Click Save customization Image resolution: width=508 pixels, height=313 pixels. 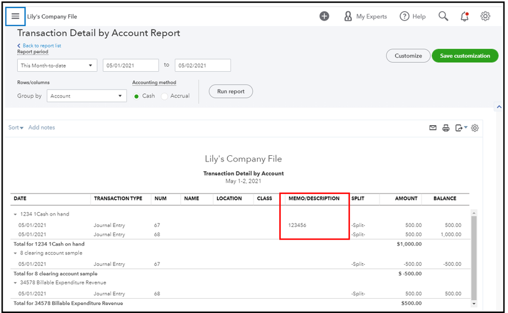click(x=465, y=56)
